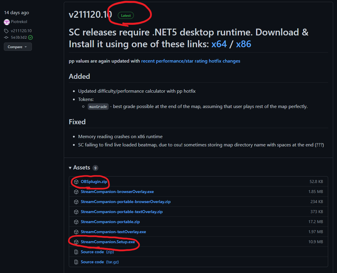Click the commit icon beside 5e3b3d2

[6, 37]
